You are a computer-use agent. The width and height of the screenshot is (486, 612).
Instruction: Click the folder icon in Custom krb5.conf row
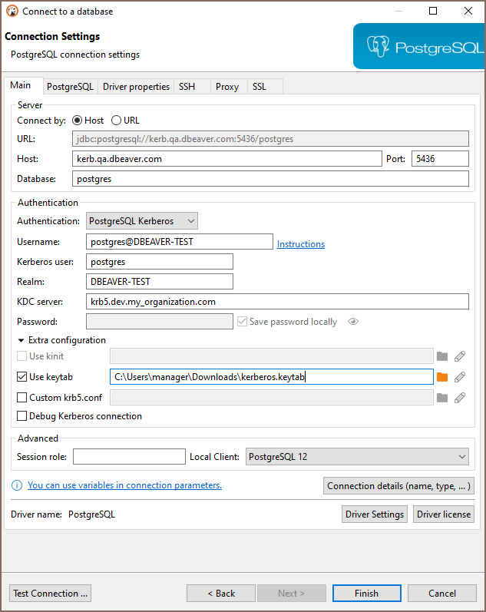(x=441, y=398)
